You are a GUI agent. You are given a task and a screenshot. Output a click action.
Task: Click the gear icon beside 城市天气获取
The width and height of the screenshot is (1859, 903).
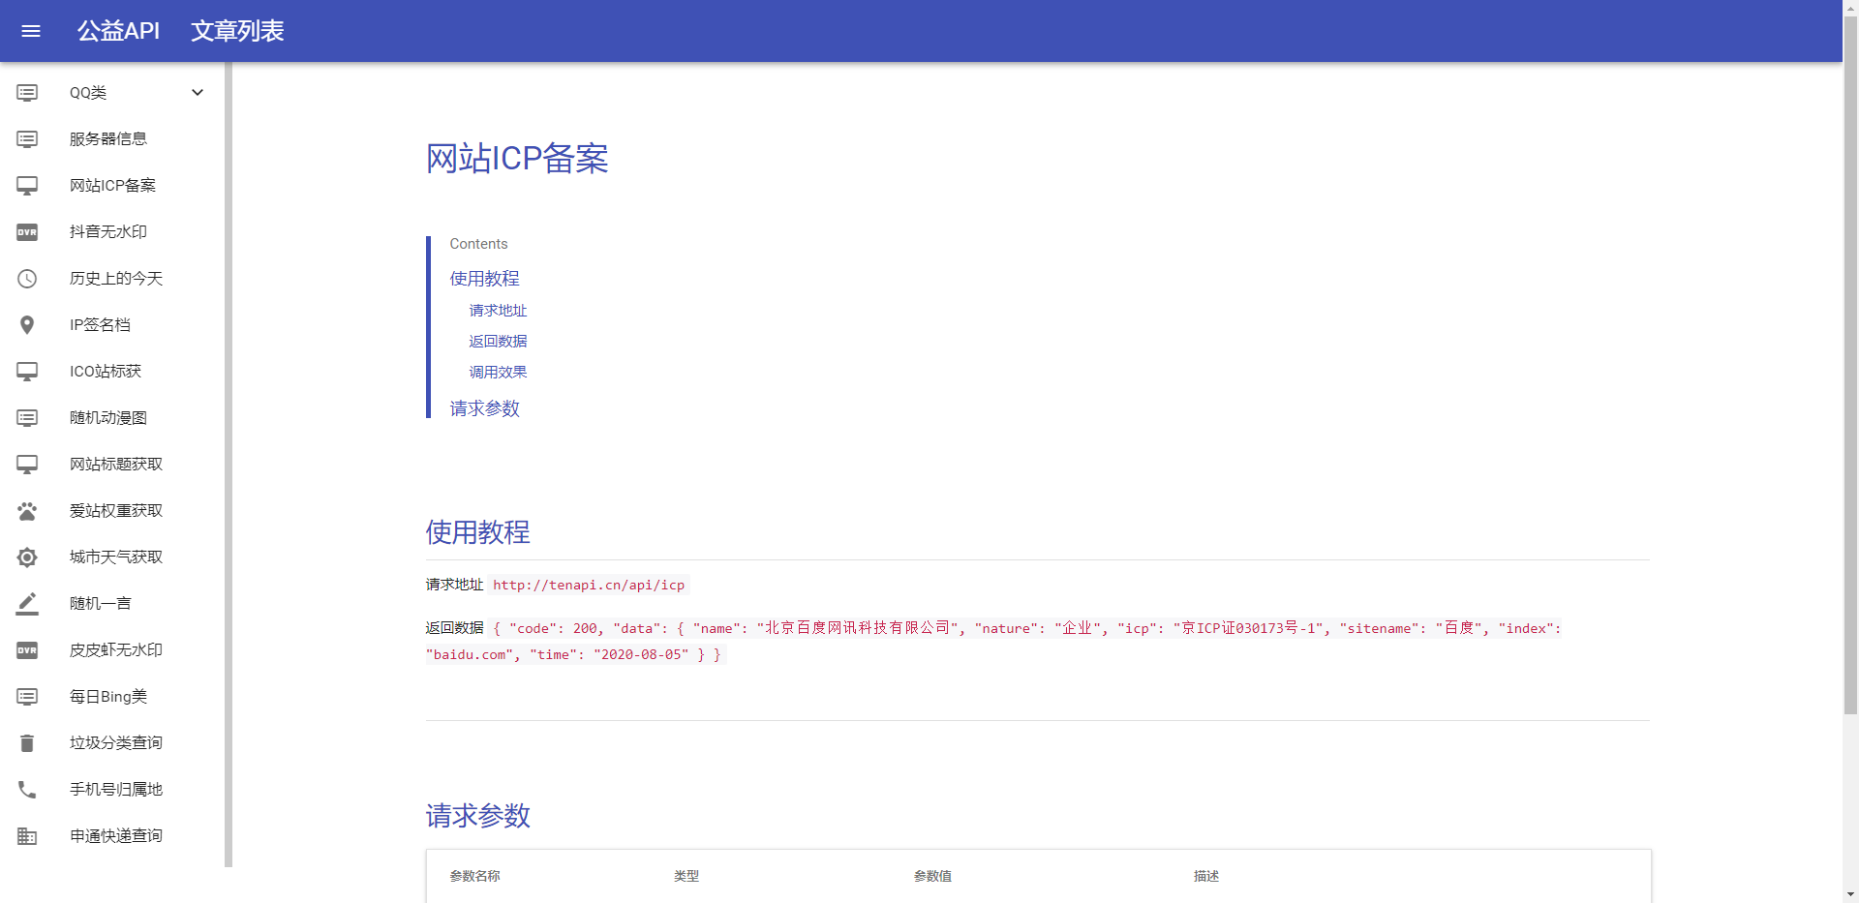coord(26,557)
